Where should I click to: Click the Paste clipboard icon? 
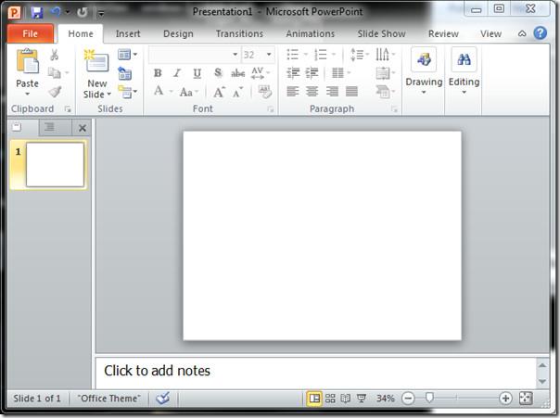[28, 63]
